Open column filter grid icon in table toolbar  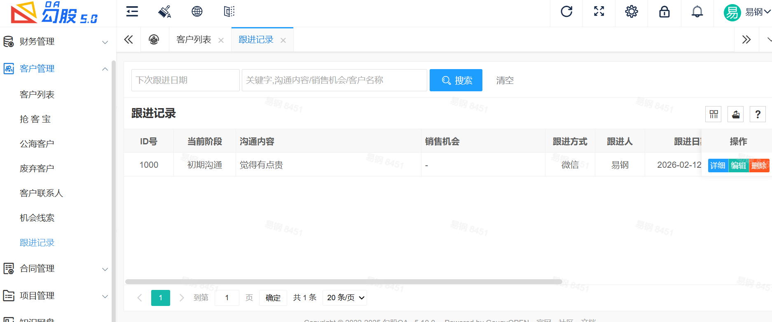[x=714, y=114]
